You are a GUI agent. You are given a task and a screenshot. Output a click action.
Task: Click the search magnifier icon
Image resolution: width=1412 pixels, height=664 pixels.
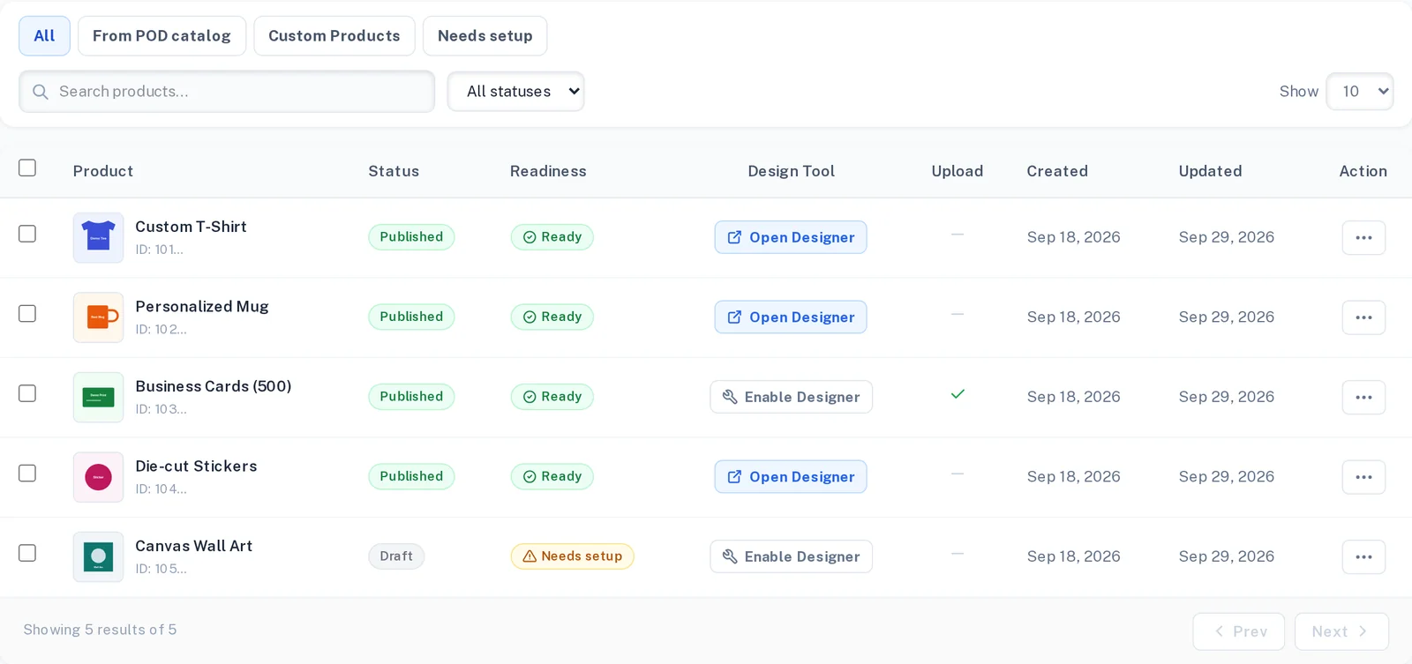click(40, 92)
